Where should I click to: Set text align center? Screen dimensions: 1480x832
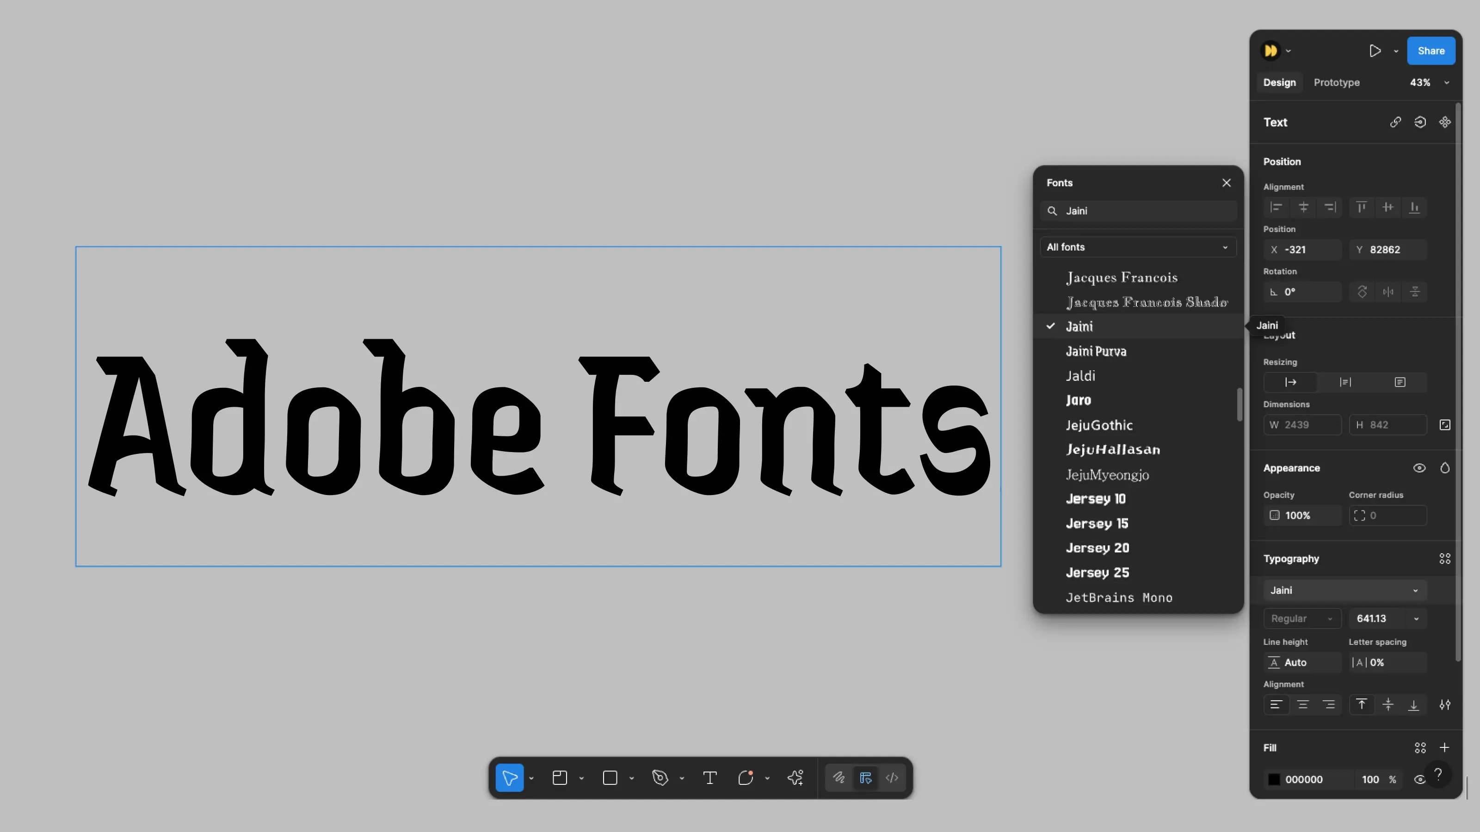coord(1302,705)
